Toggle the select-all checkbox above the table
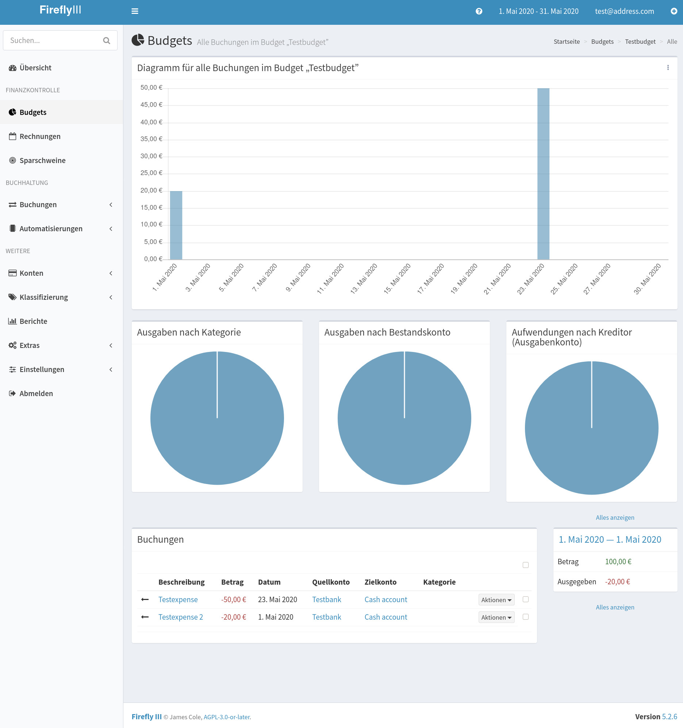The height and width of the screenshot is (728, 683). (526, 565)
